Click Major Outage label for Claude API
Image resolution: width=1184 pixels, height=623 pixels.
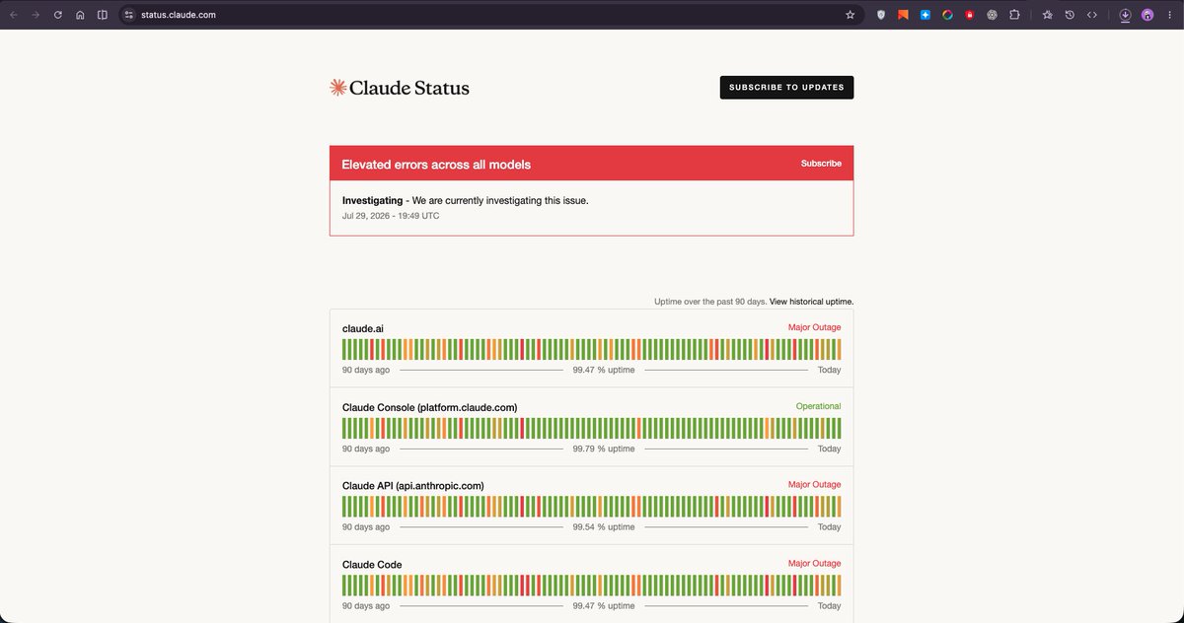(x=814, y=485)
